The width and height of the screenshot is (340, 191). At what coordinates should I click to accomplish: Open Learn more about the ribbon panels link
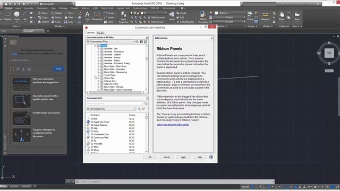coord(173,125)
